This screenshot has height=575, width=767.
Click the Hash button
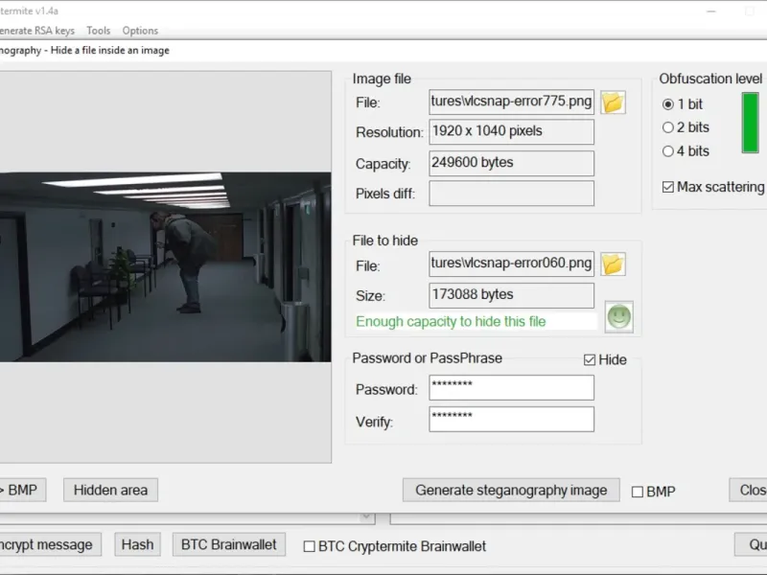tap(137, 544)
